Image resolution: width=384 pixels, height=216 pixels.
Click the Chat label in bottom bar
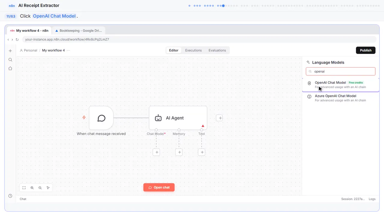coord(23,199)
